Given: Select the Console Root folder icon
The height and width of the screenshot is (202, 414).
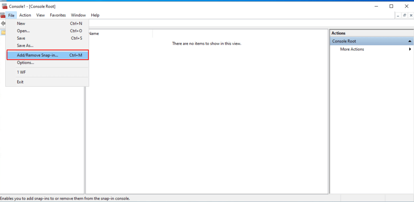Looking at the screenshot, I should 3,33.
